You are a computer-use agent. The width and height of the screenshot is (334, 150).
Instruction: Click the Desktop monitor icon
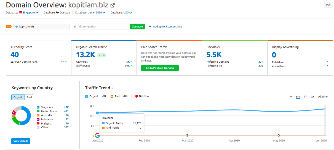coord(58,12)
